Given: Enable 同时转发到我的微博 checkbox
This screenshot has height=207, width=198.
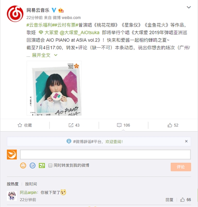Looking at the screenshot, I should [x=50, y=165].
